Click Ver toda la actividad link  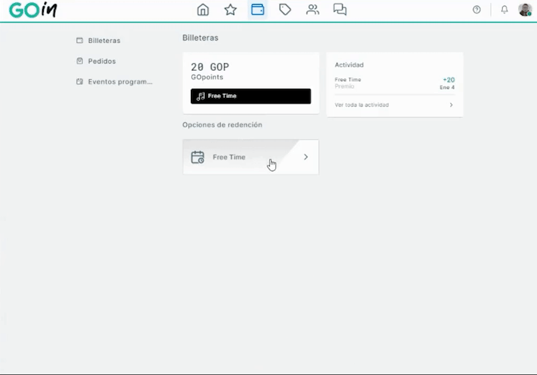(x=362, y=105)
